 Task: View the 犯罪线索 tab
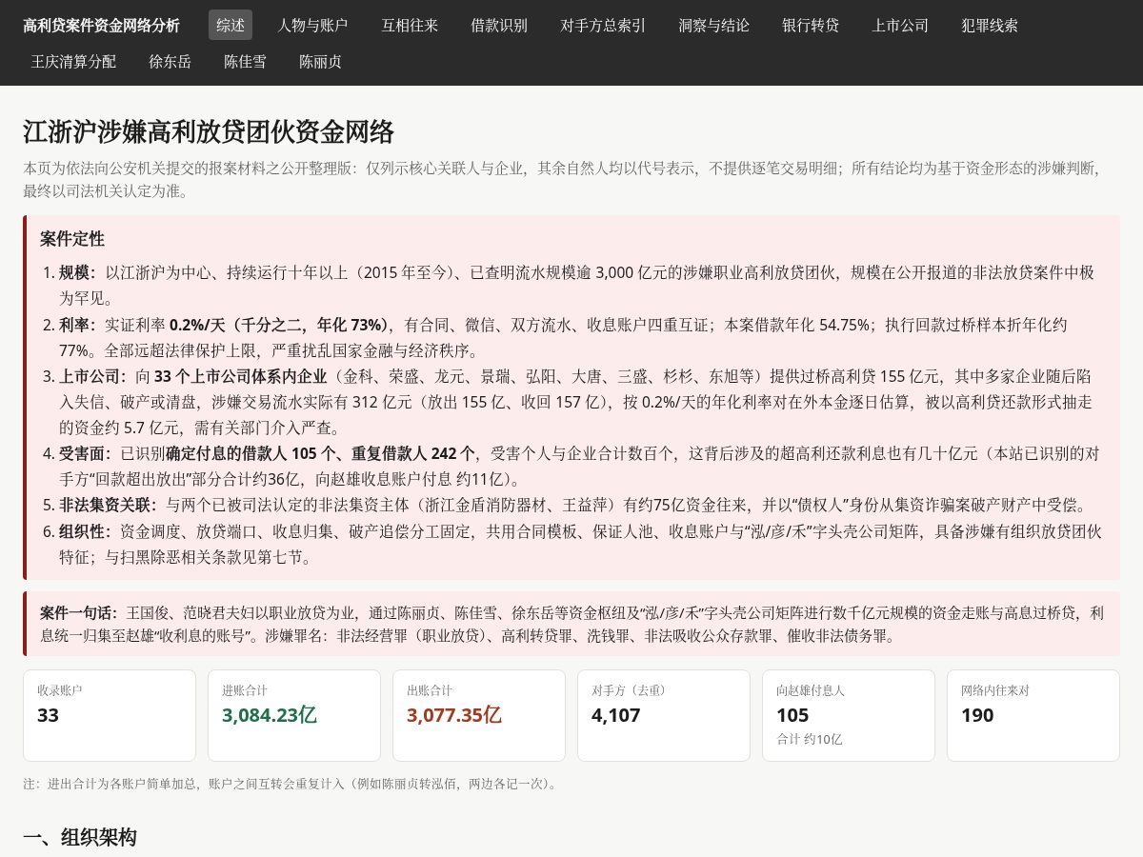(990, 25)
